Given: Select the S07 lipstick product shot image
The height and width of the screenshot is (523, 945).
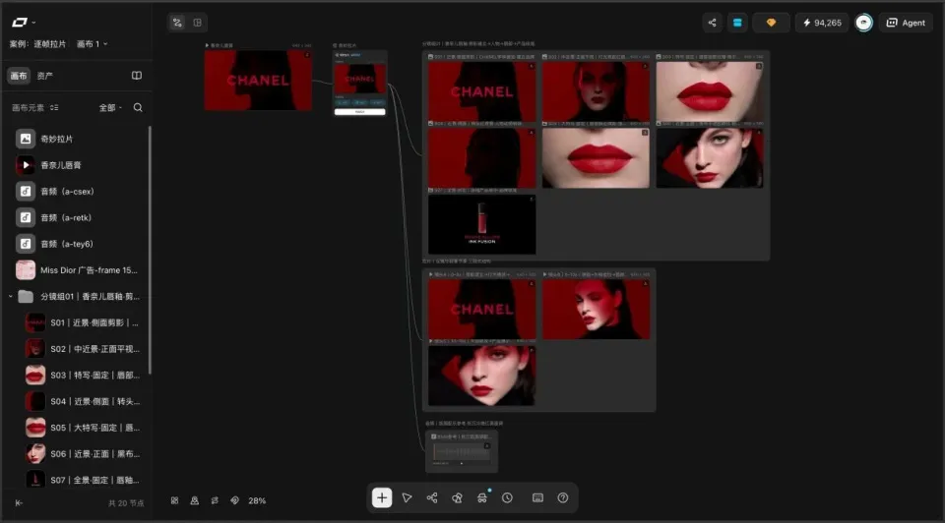Looking at the screenshot, I should (x=482, y=224).
